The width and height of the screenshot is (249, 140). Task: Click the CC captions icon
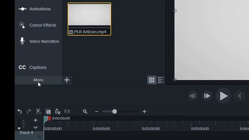pyautogui.click(x=22, y=67)
